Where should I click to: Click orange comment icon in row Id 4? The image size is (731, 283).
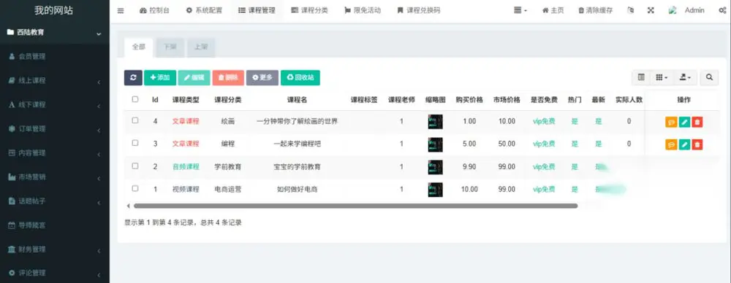671,122
